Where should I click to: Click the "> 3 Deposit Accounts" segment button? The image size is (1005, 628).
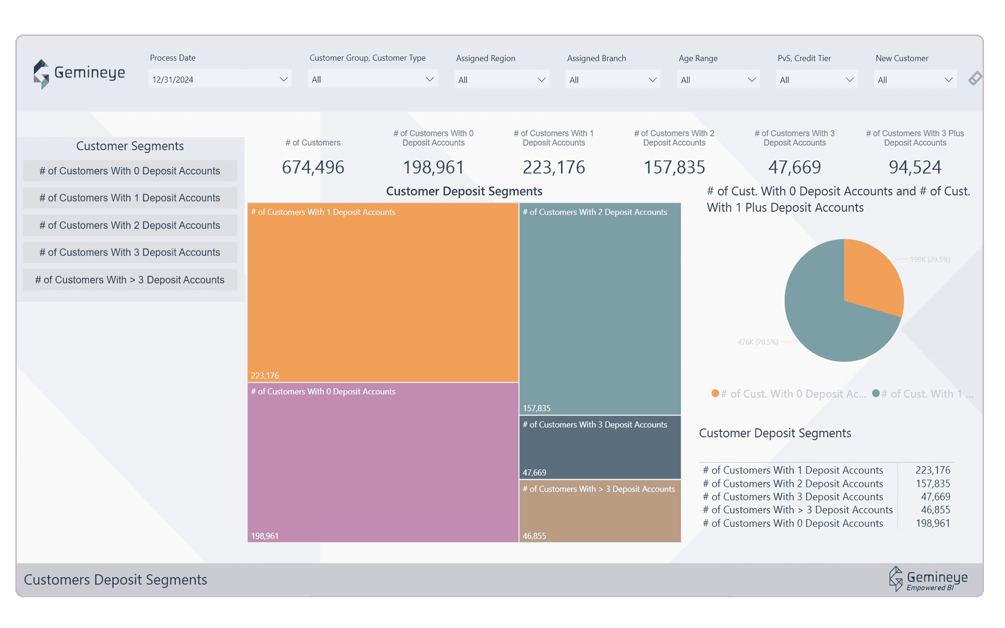pyautogui.click(x=130, y=279)
